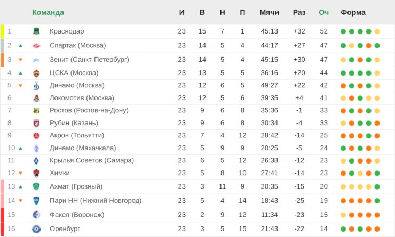Click the Рубин (Казань) club crest
This screenshot has height=237, width=395.
click(36, 123)
